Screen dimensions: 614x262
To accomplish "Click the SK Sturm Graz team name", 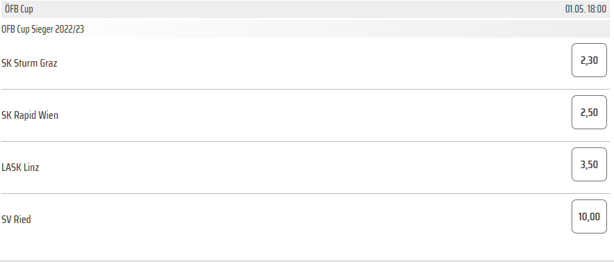I will coord(29,63).
